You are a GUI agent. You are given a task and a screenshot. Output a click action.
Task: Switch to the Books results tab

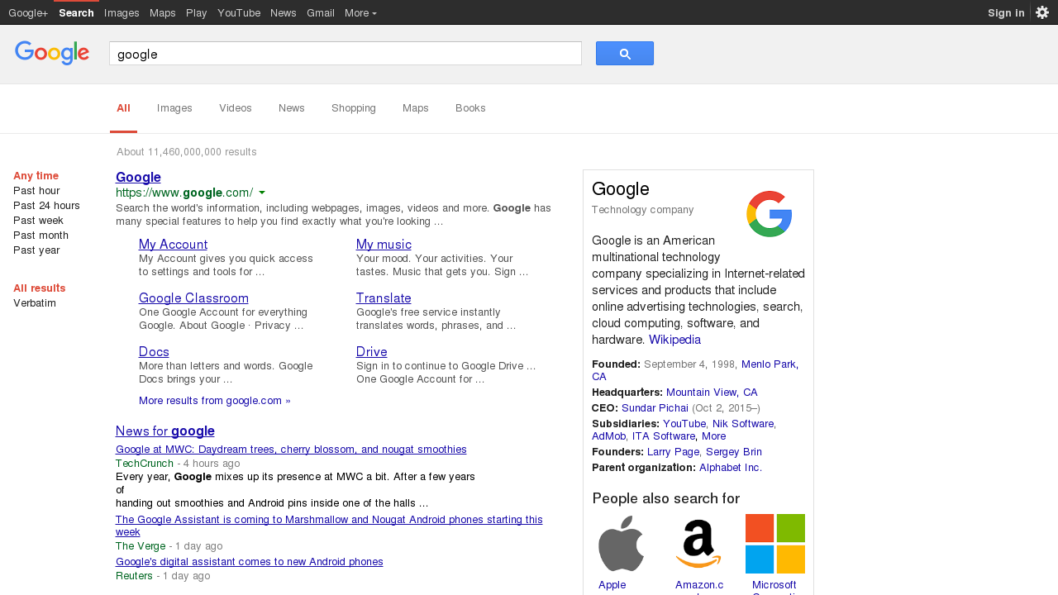470,108
